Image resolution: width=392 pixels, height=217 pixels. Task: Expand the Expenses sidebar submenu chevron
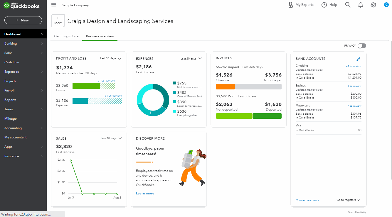42,72
